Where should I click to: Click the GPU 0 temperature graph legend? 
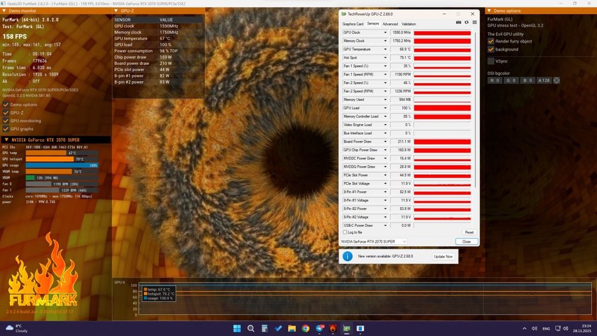159,294
